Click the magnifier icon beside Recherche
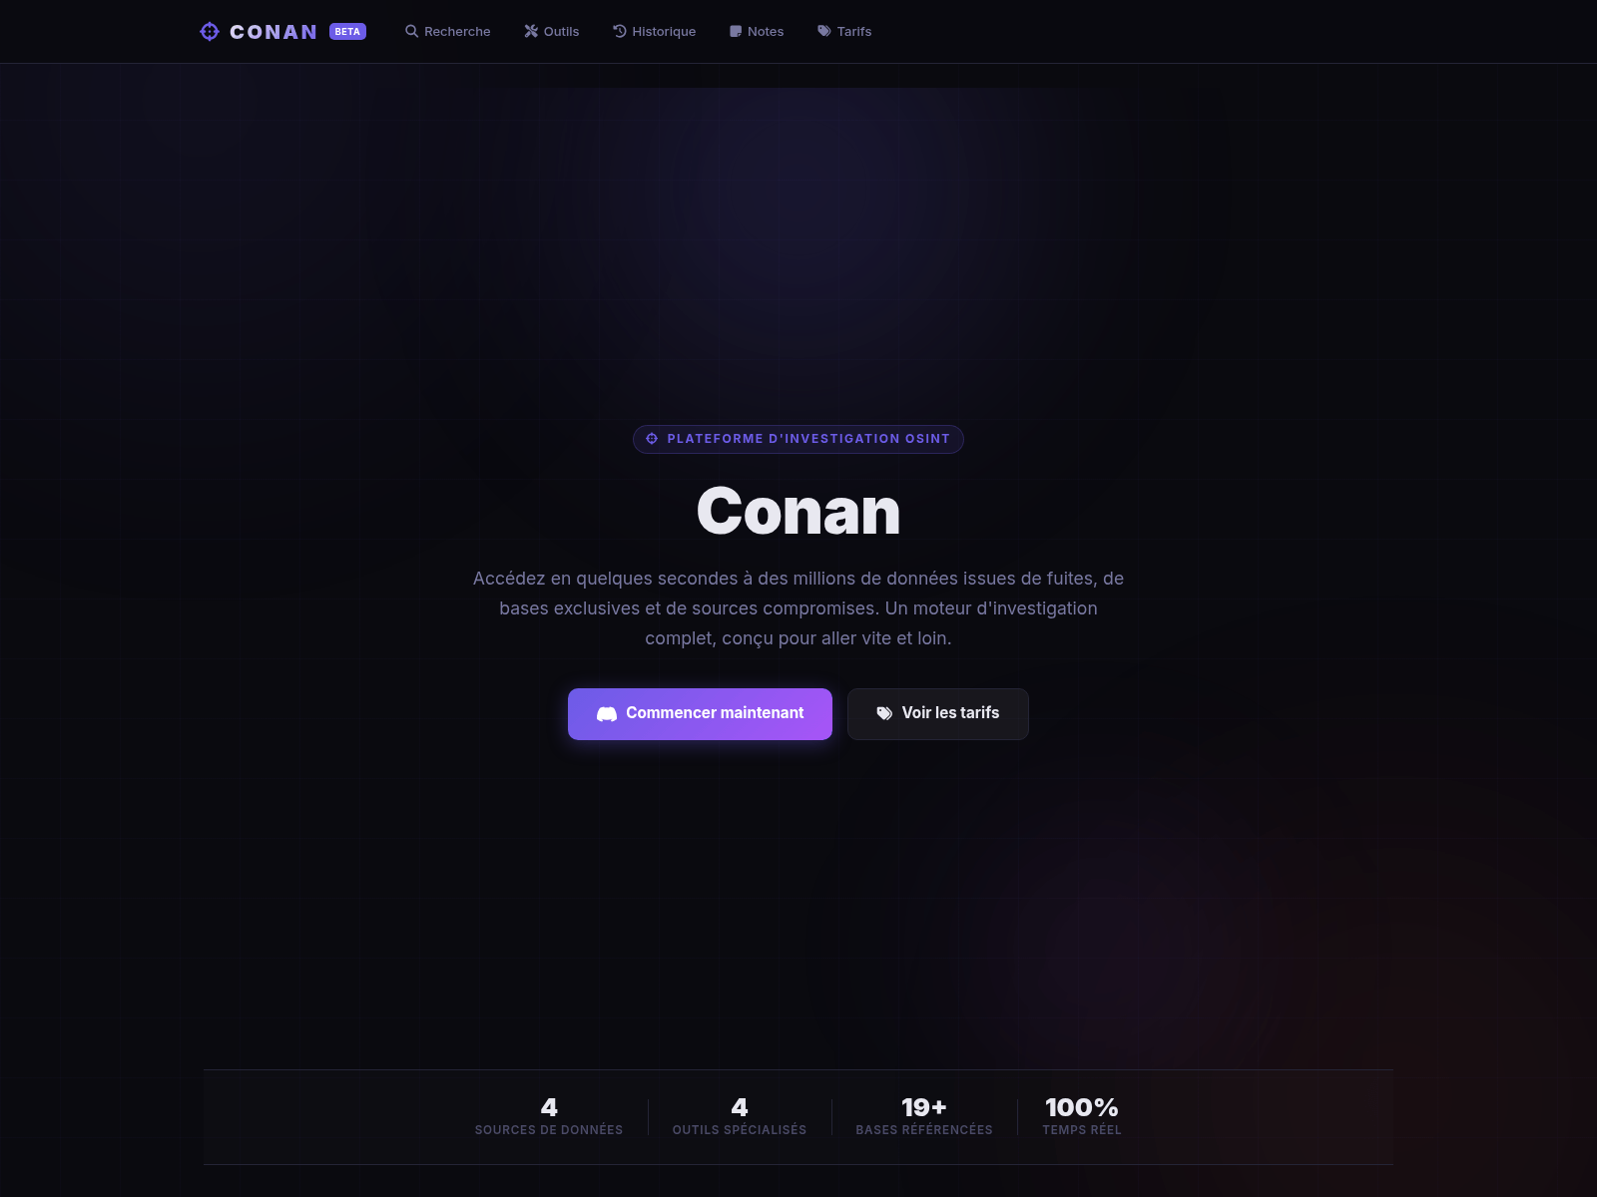1597x1197 pixels. pos(411,32)
